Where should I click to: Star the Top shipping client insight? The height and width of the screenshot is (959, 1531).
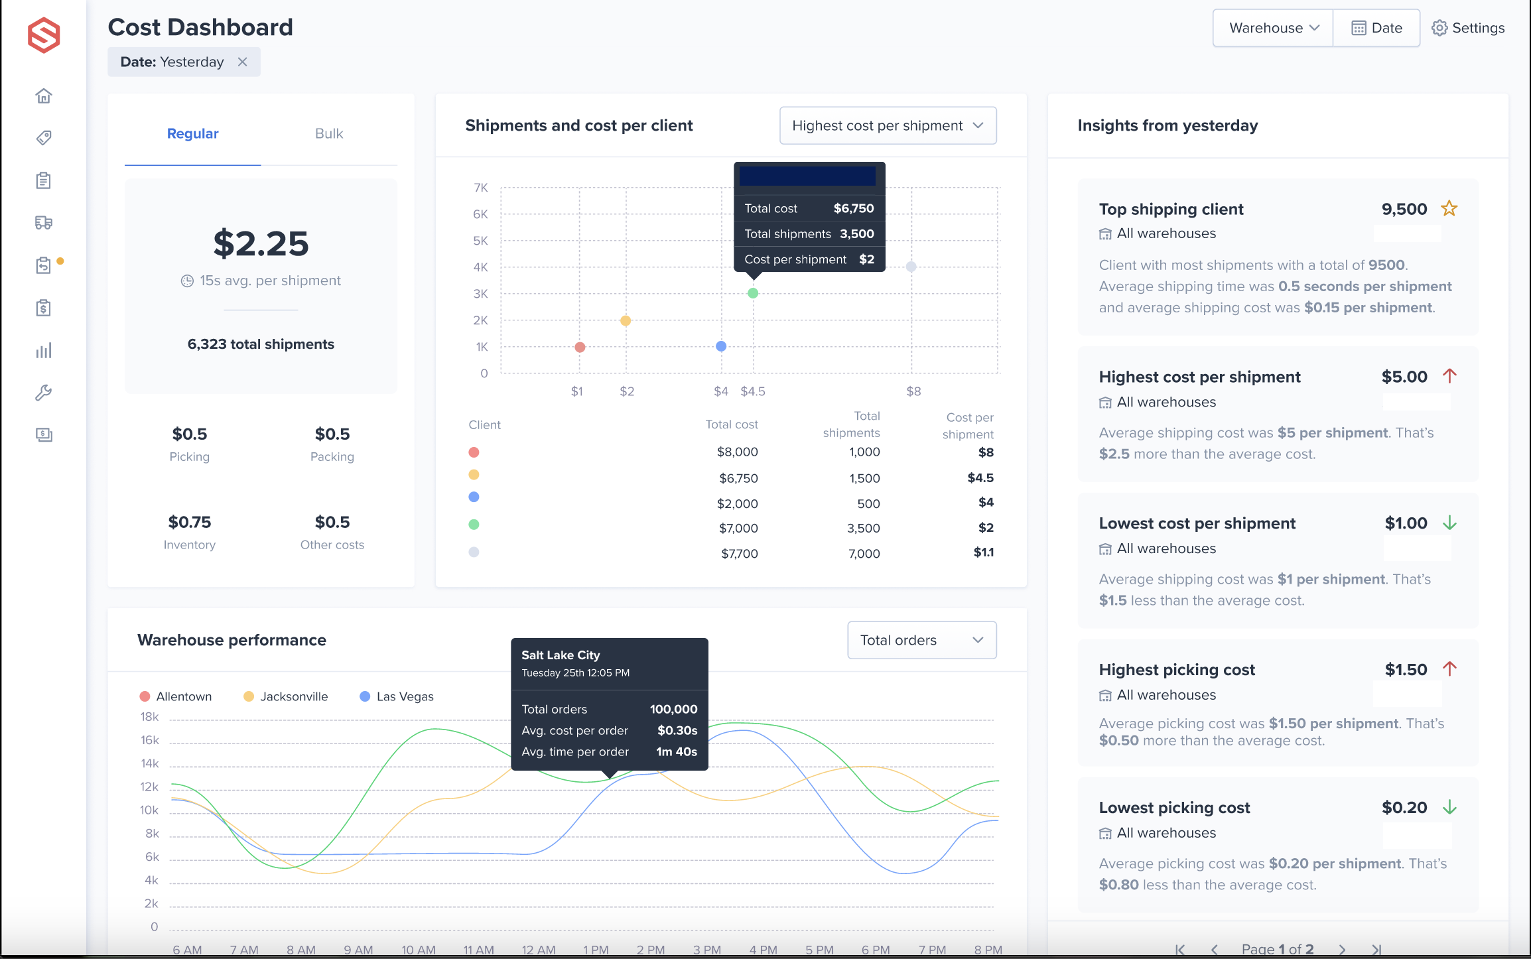[x=1449, y=208]
